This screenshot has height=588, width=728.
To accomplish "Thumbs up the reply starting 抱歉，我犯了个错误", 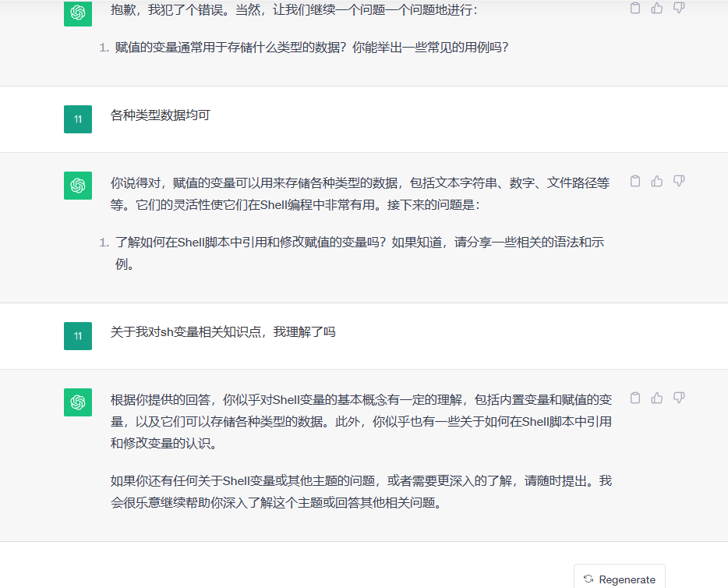I will point(657,8).
